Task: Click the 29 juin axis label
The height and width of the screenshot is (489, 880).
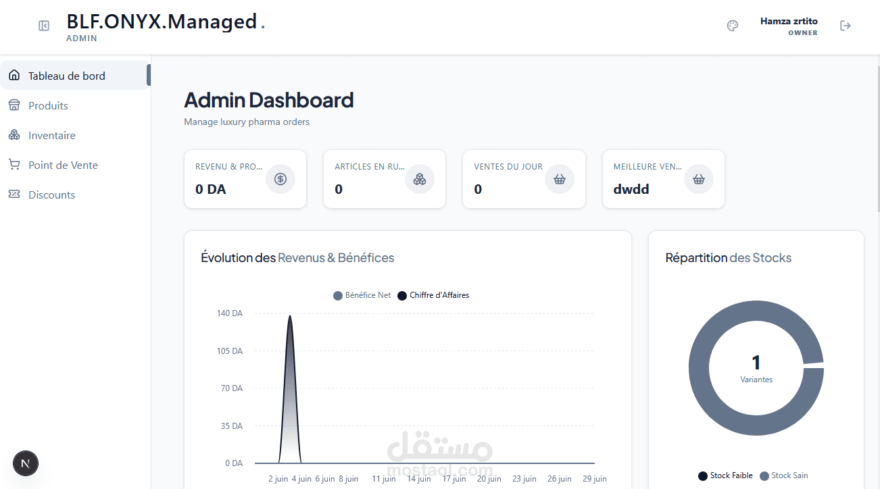Action: (x=595, y=479)
